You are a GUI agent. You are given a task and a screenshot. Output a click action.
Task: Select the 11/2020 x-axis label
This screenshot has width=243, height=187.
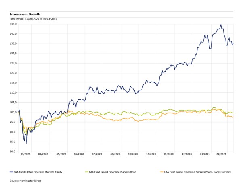(x=169, y=154)
